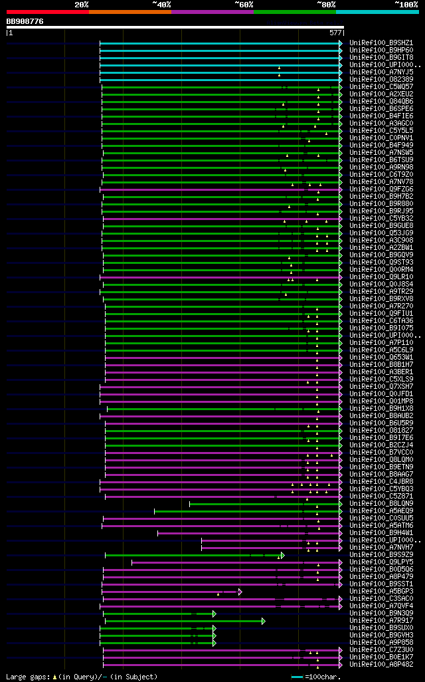This screenshot has height=682, width=425.
Task: Click the 577 query end position label
Action: tap(335, 33)
